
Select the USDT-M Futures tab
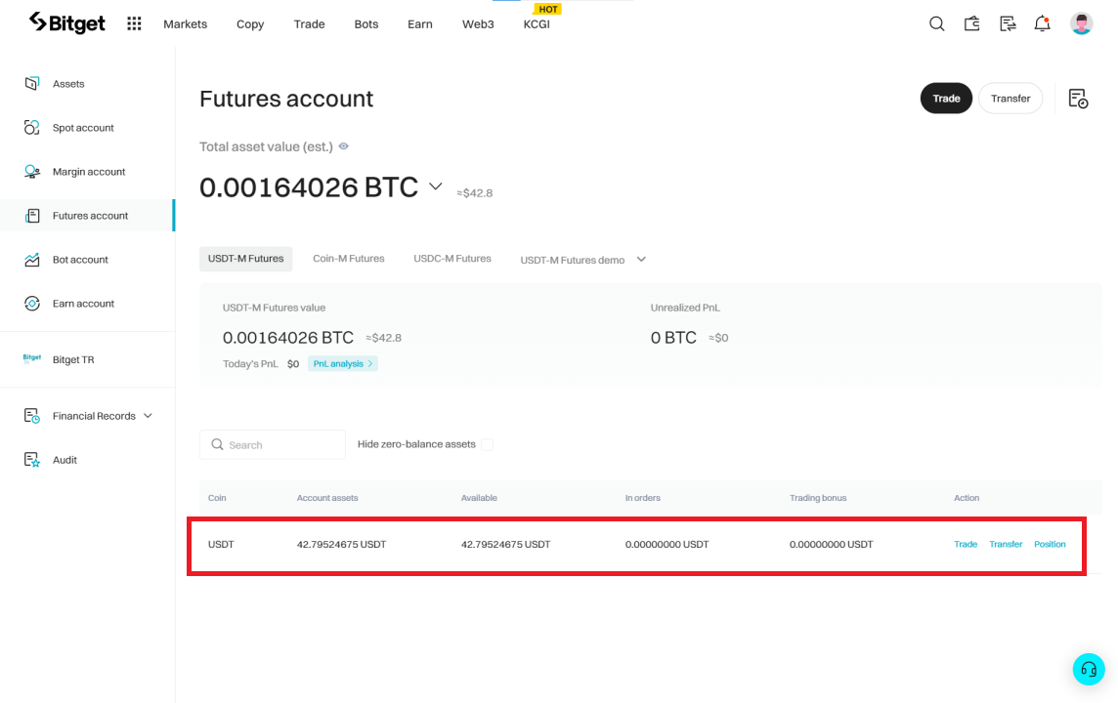[x=246, y=259]
